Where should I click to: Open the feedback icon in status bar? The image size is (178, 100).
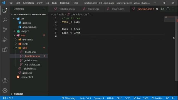[x=167, y=98]
